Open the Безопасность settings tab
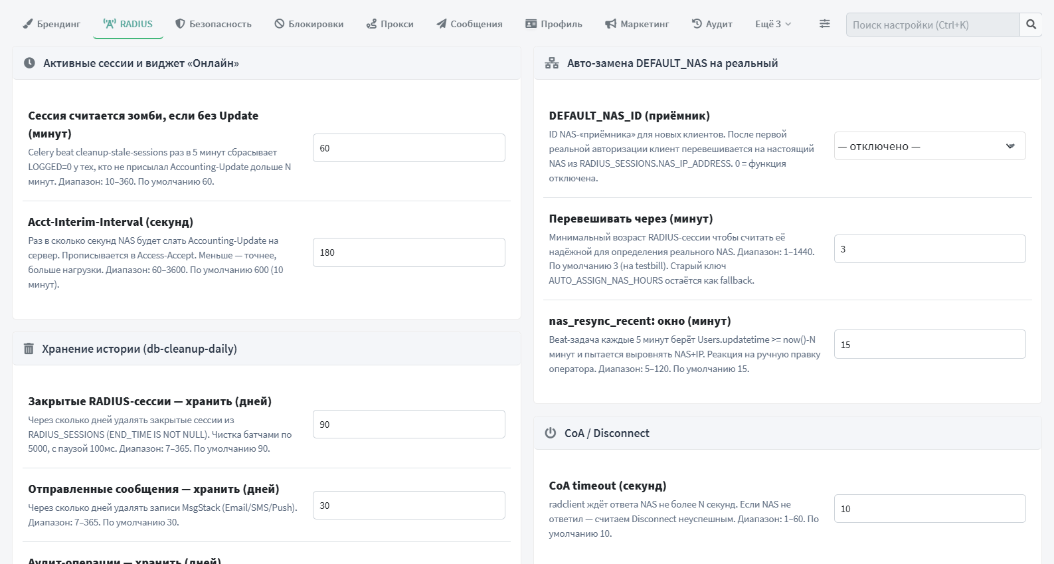This screenshot has height=564, width=1054. [213, 24]
